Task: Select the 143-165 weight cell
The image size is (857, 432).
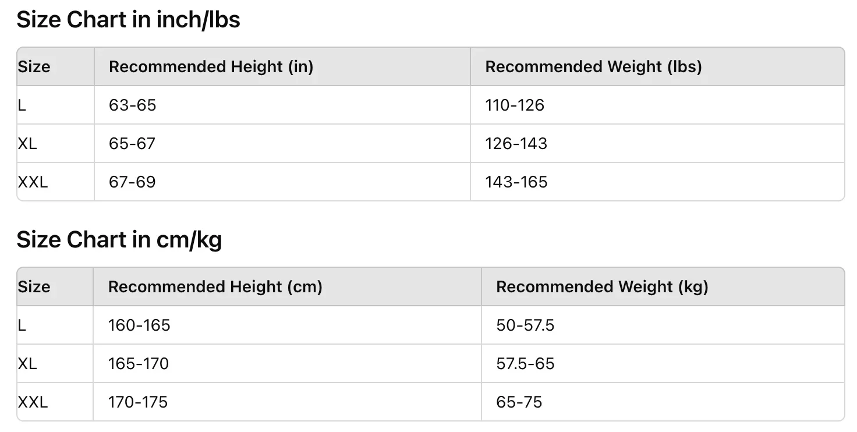Action: [516, 182]
